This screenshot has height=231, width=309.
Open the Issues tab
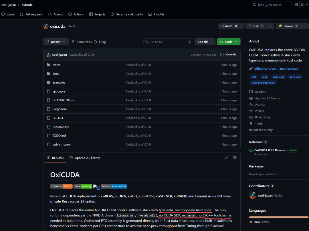[8, 14]
